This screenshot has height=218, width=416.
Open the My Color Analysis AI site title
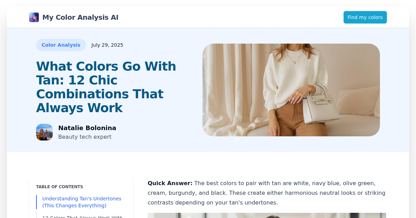[x=80, y=17]
